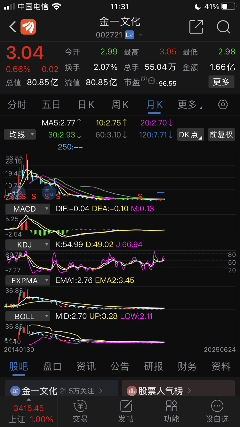Tap the 股票人气榜 ranking icon

pyautogui.click(x=132, y=391)
